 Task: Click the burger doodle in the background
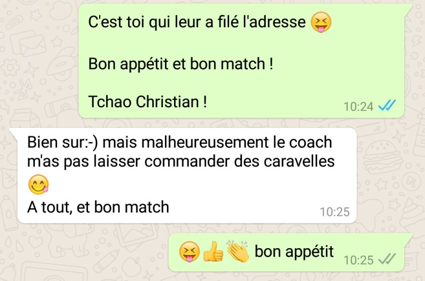[383, 157]
